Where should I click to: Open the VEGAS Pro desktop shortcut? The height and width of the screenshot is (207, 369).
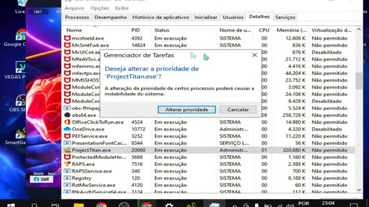point(20,70)
